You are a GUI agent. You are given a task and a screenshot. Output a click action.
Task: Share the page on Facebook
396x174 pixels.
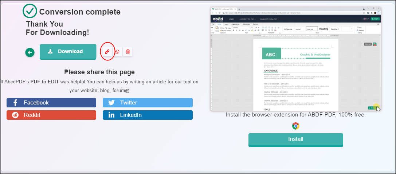[51, 103]
